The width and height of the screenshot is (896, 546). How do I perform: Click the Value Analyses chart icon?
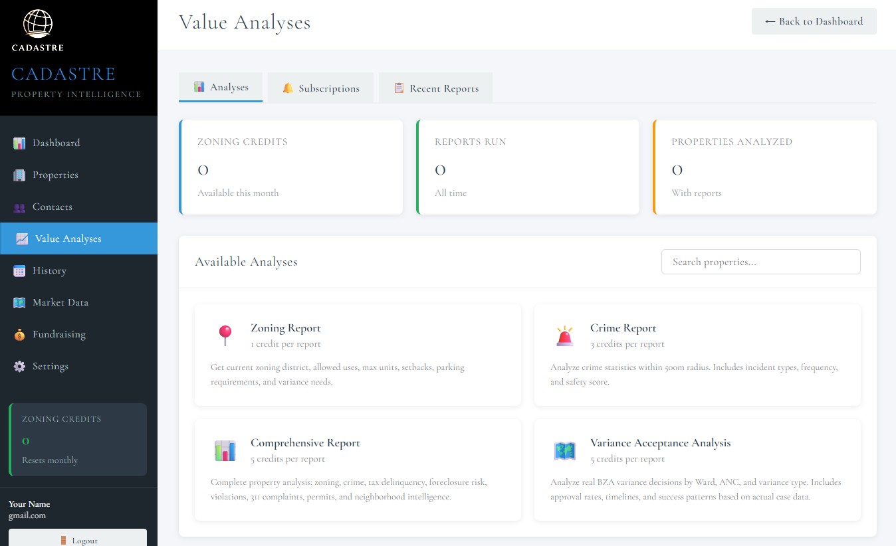point(22,238)
